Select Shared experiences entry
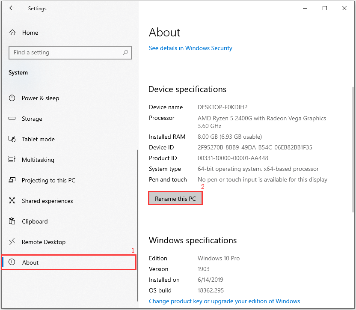Image resolution: width=356 pixels, height=310 pixels. tap(47, 201)
